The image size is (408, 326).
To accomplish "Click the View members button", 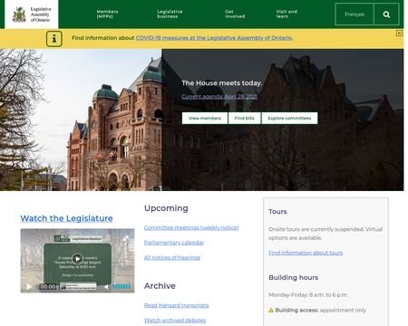I will pyautogui.click(x=205, y=118).
